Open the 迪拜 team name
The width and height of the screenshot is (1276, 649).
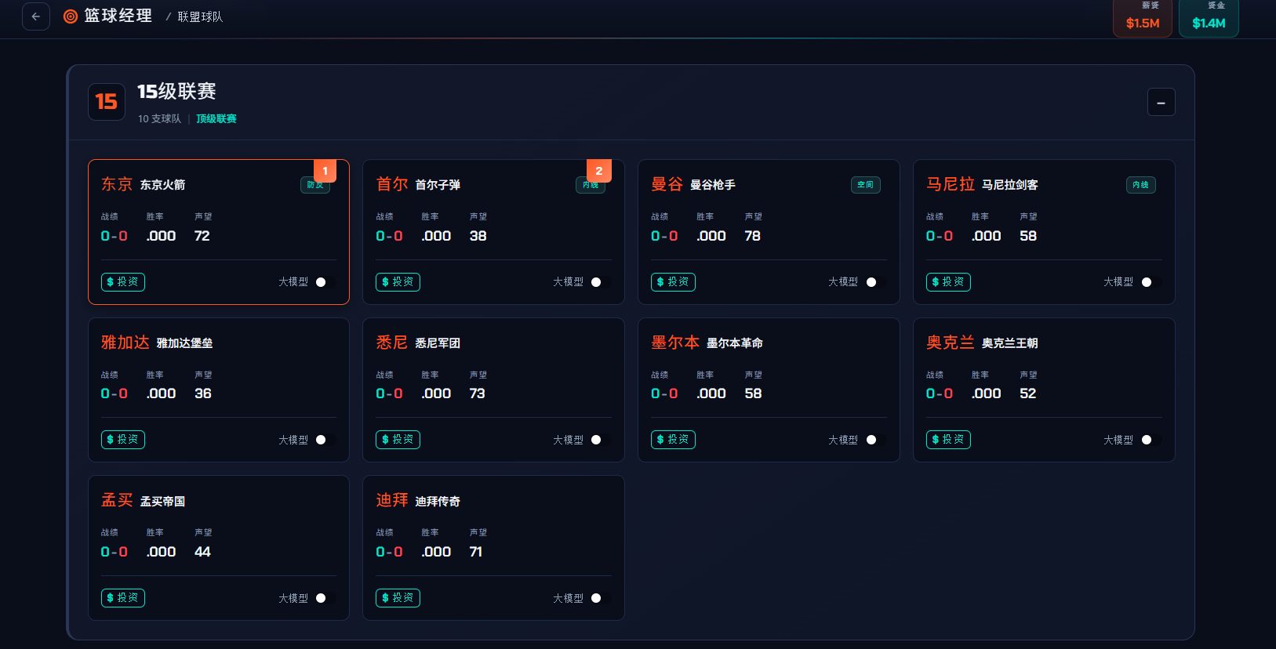392,500
